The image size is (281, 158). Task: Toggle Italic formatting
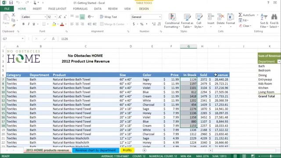pyautogui.click(x=29, y=24)
